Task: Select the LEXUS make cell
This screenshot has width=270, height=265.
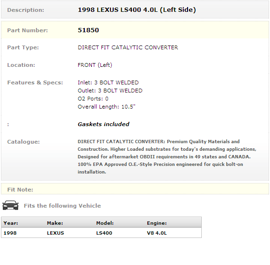Action: click(x=55, y=233)
